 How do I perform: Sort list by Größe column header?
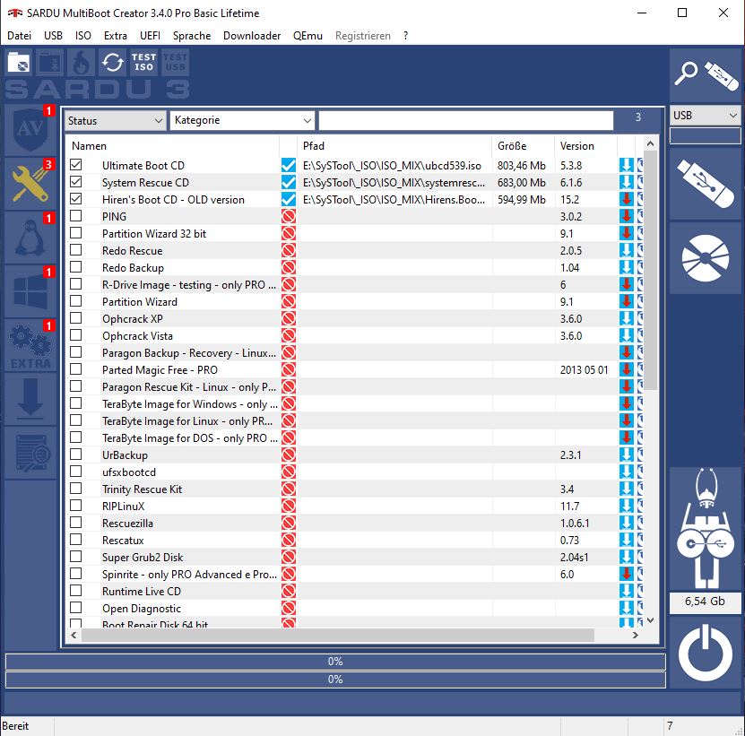point(524,146)
